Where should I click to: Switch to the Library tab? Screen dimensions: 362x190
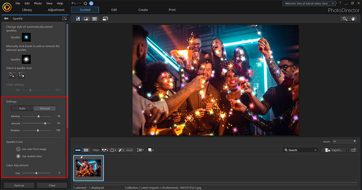coord(27,10)
